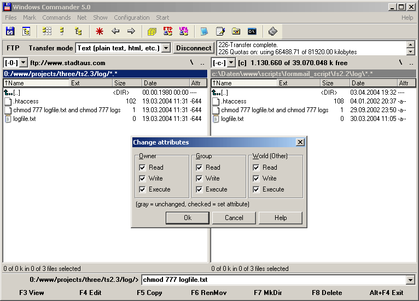Click the command line input field
This screenshot has width=419, height=301.
click(274, 280)
